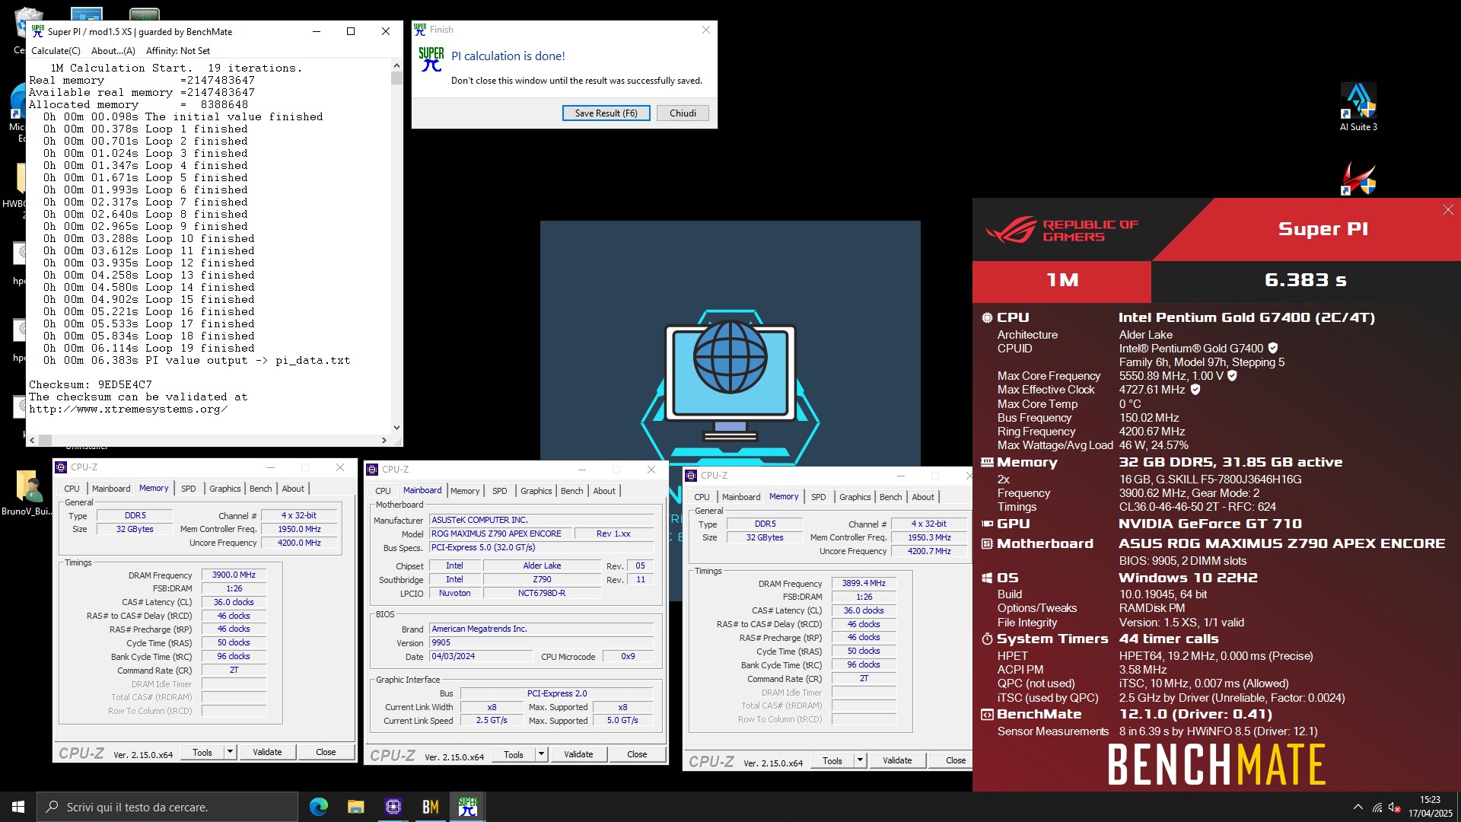Click DRAM Frequency 3900.0 MHz field in left CPU-Z

(234, 575)
